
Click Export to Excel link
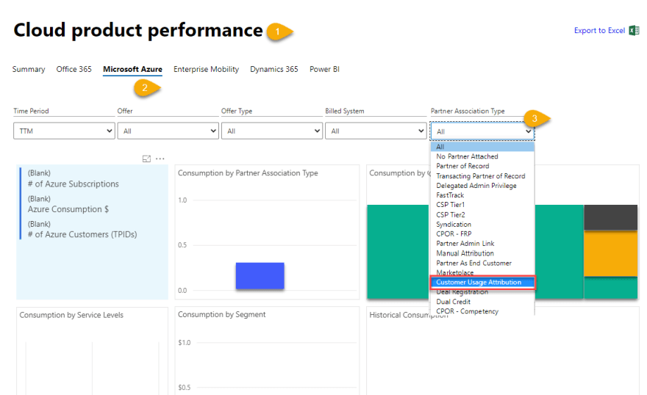click(x=599, y=31)
